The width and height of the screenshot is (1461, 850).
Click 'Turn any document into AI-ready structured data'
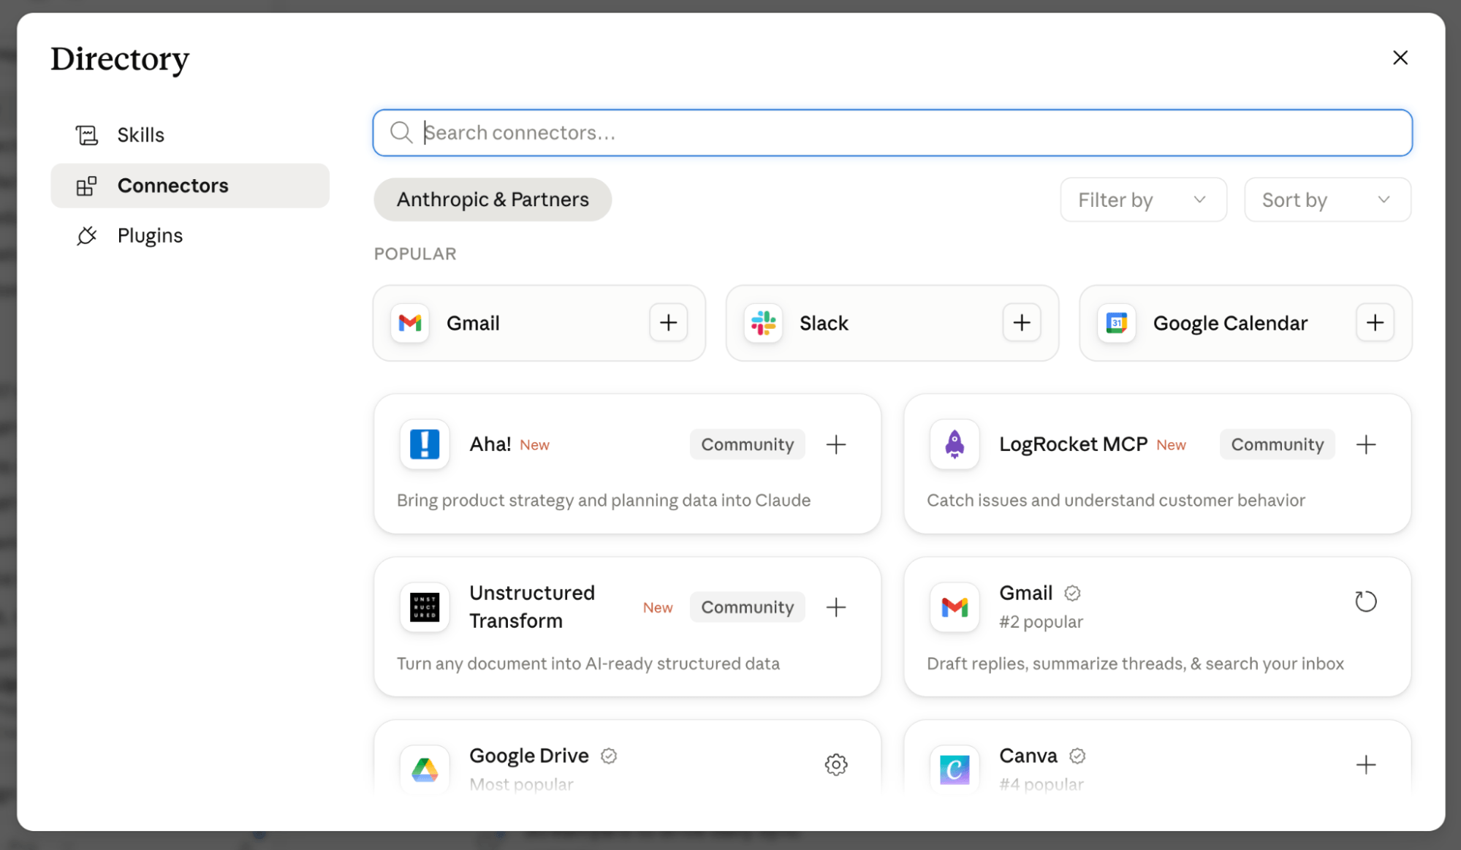pos(588,664)
